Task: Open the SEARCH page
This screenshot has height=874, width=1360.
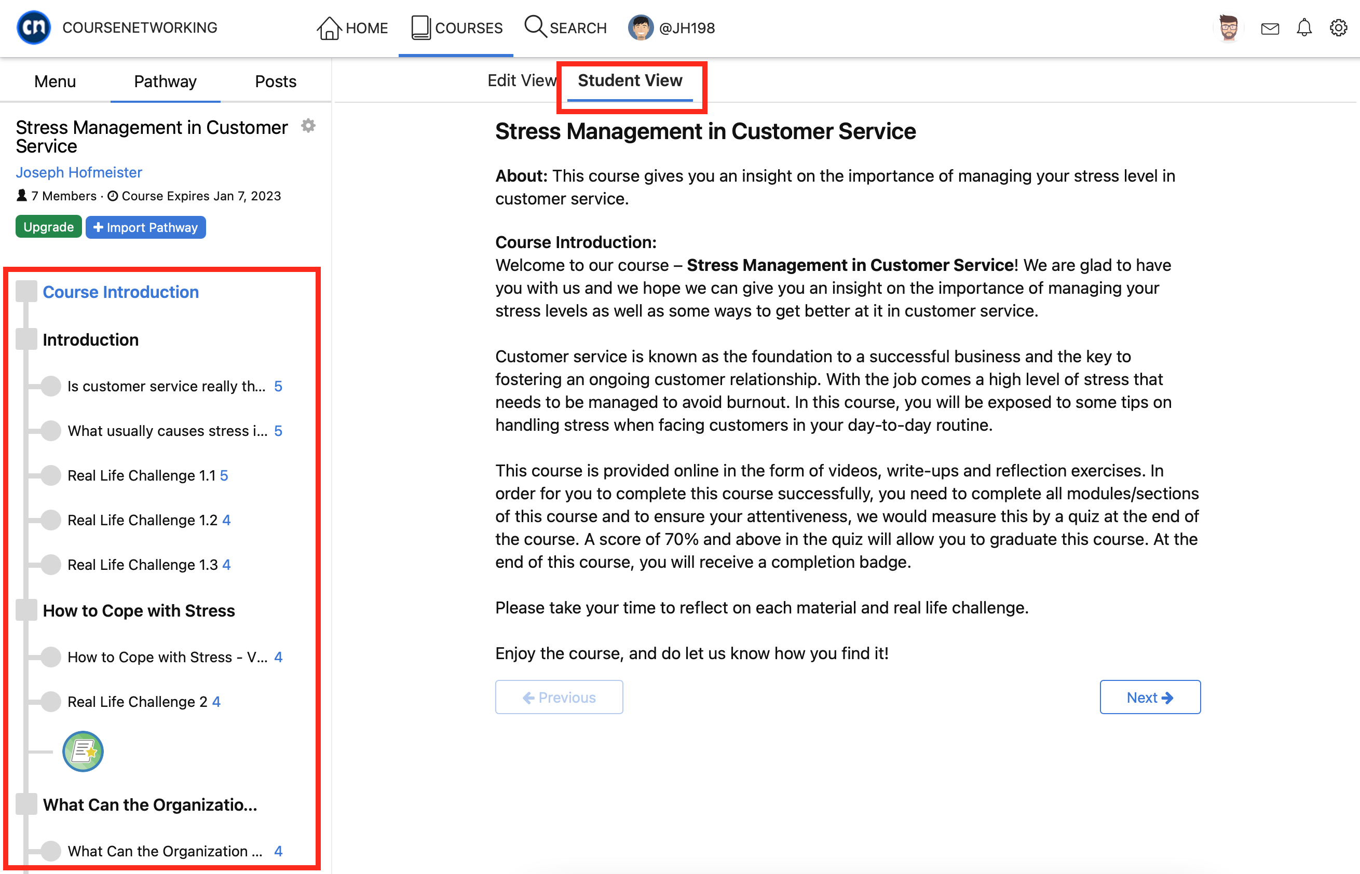Action: point(565,28)
